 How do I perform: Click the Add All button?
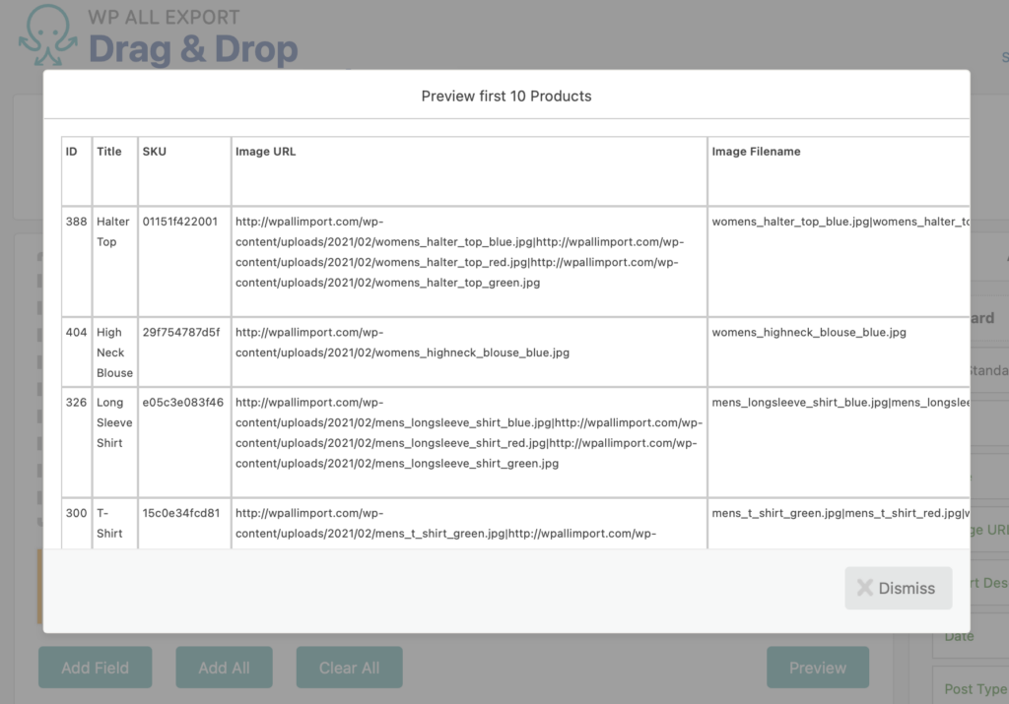point(224,668)
